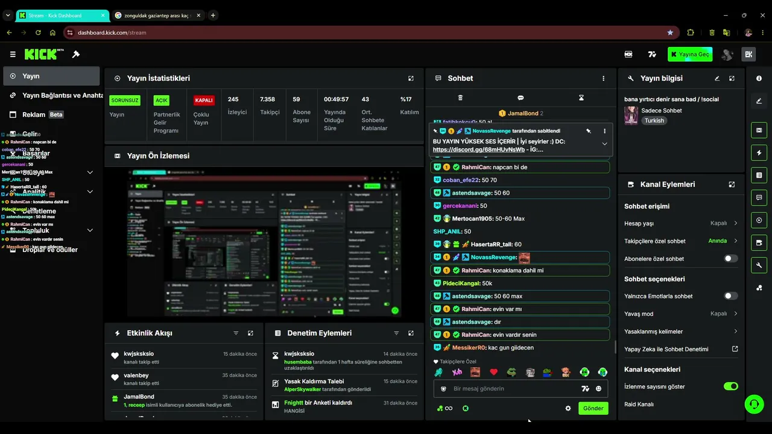Click the channel points infinity icon

[x=445, y=409]
